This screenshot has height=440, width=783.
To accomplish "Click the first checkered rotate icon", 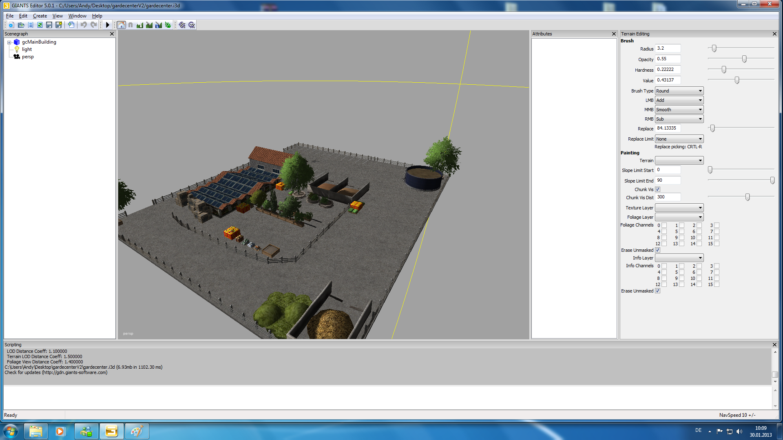I will click(182, 25).
